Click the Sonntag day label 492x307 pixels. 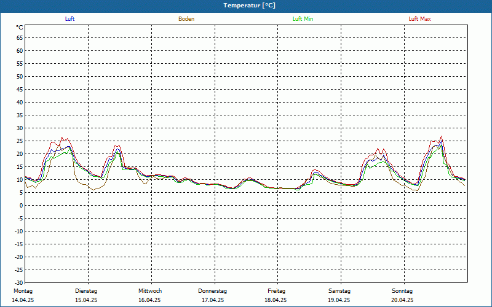pyautogui.click(x=402, y=291)
